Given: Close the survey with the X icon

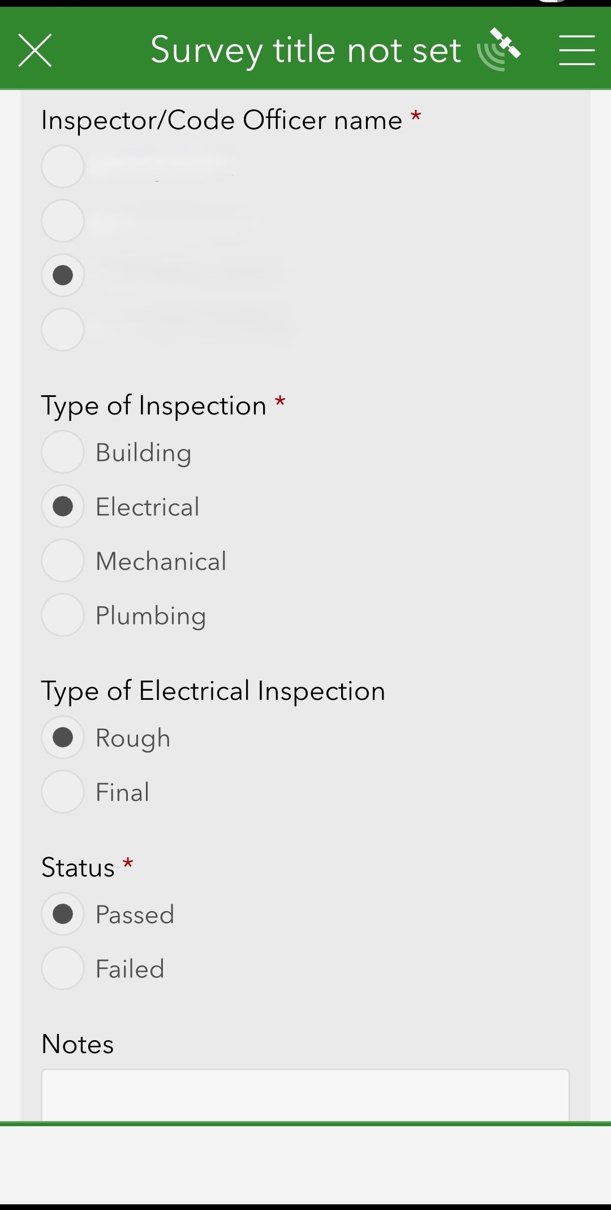Looking at the screenshot, I should click(x=35, y=50).
